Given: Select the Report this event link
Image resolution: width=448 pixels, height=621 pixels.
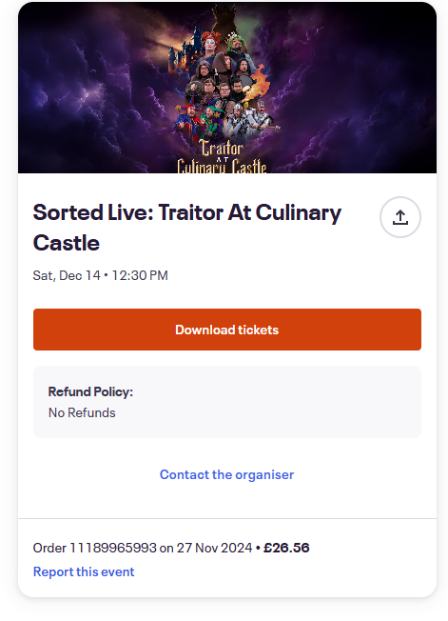Looking at the screenshot, I should [x=84, y=571].
